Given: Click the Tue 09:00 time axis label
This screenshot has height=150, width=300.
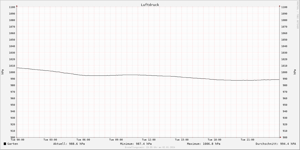Looking at the screenshot, I should (116, 140).
